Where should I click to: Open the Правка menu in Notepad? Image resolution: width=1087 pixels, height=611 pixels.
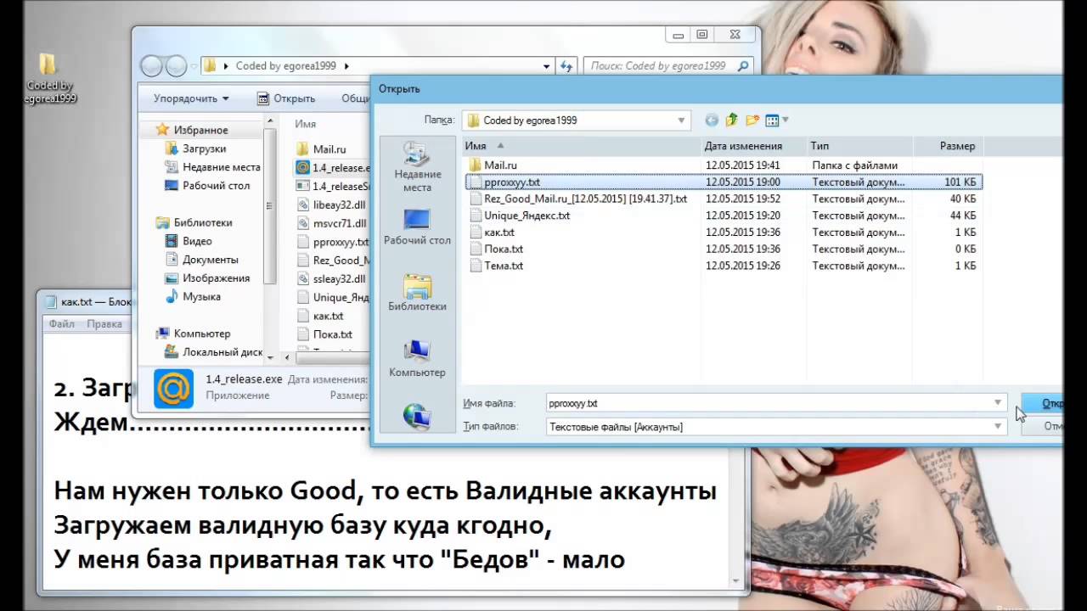point(104,323)
